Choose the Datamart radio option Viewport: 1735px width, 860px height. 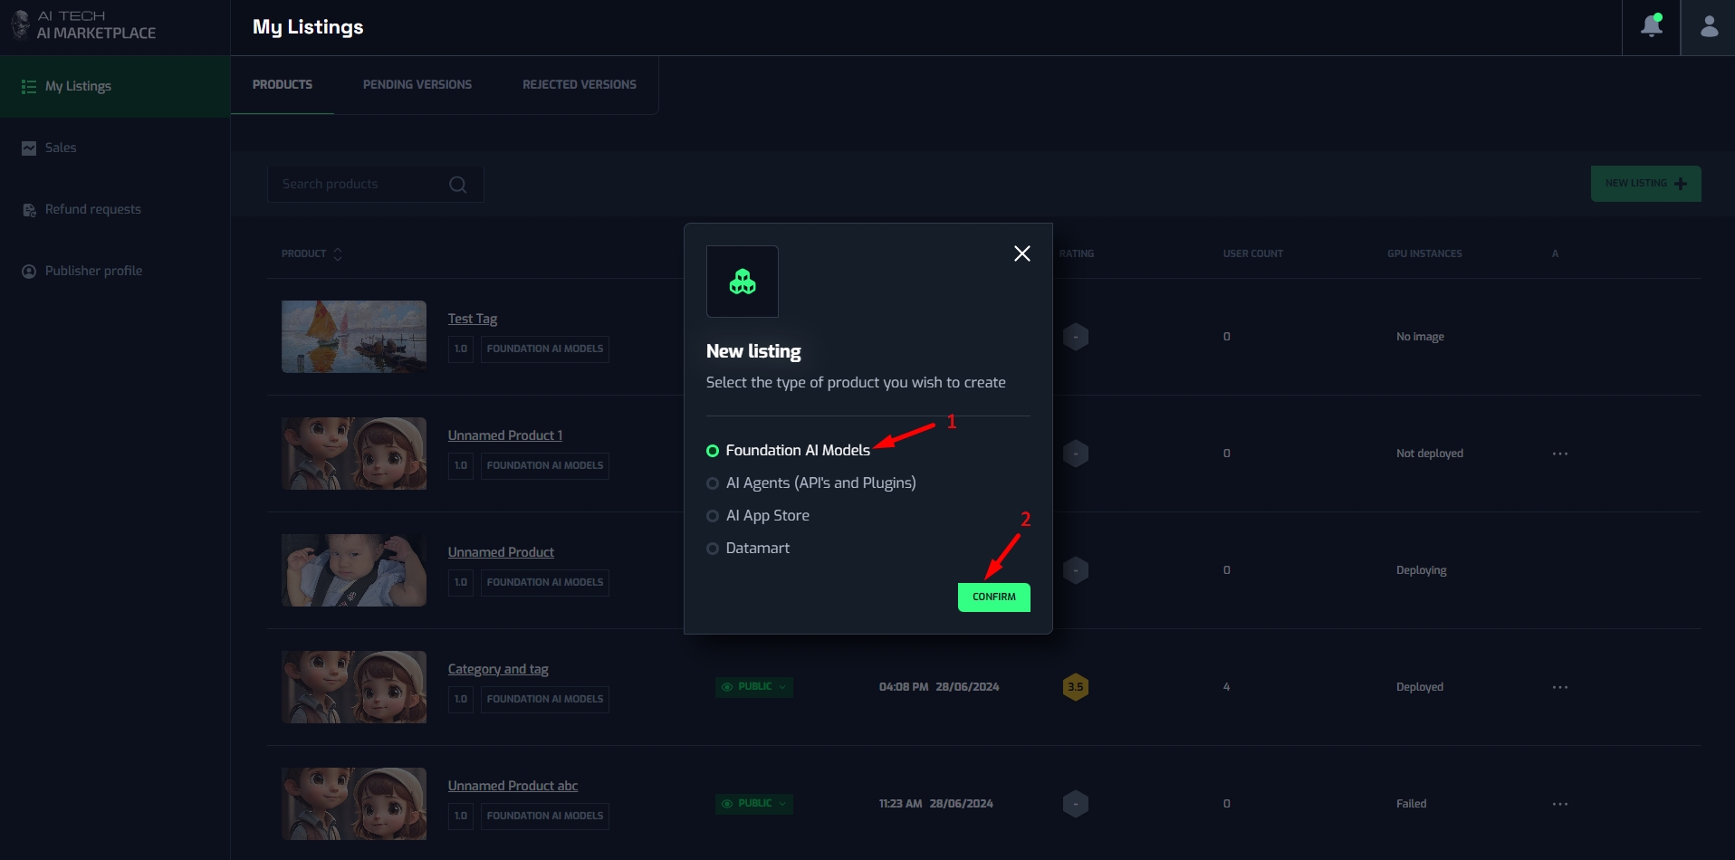point(713,549)
